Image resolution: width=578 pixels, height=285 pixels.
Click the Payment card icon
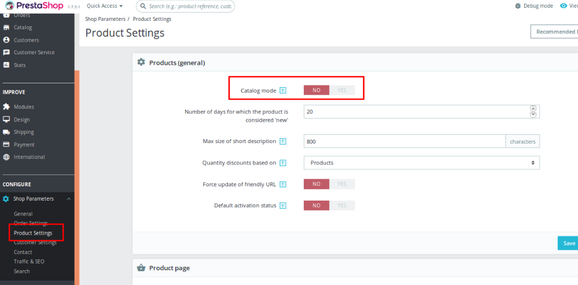click(x=7, y=145)
